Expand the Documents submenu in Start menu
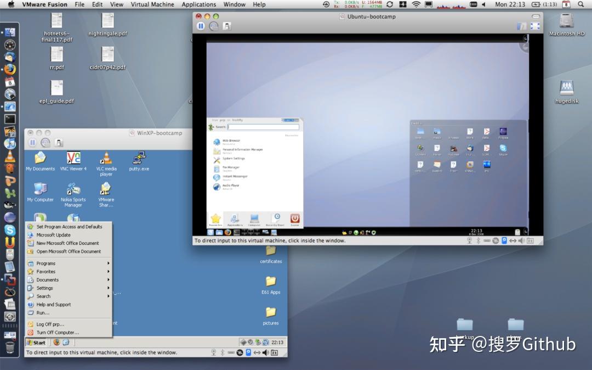The height and width of the screenshot is (370, 592). (x=69, y=280)
